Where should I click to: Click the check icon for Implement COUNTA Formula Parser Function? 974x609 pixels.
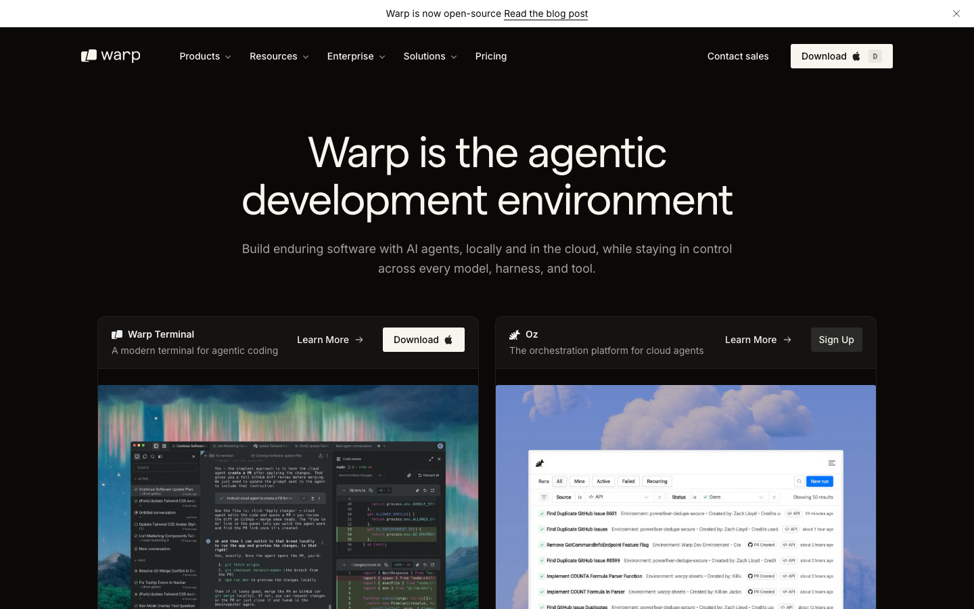pos(542,577)
